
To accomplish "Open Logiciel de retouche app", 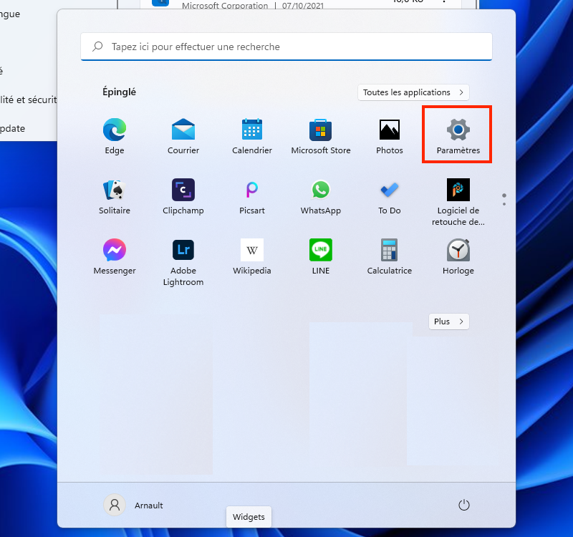I will [458, 202].
